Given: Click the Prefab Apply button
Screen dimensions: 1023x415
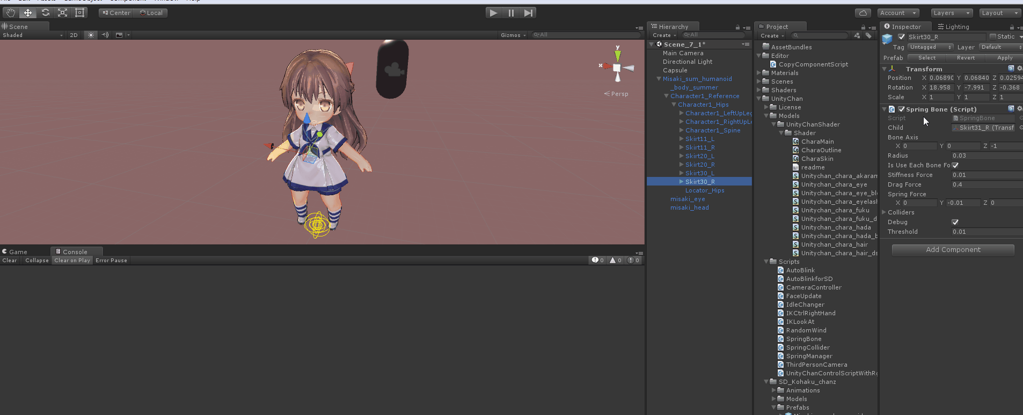Looking at the screenshot, I should tap(1005, 58).
